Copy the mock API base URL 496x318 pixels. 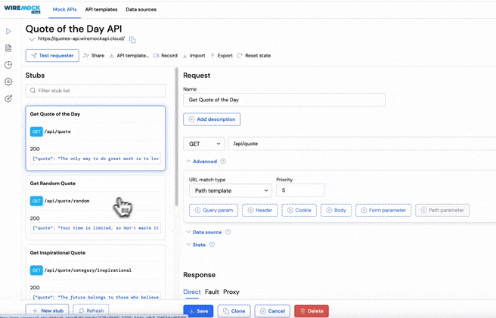pos(132,40)
